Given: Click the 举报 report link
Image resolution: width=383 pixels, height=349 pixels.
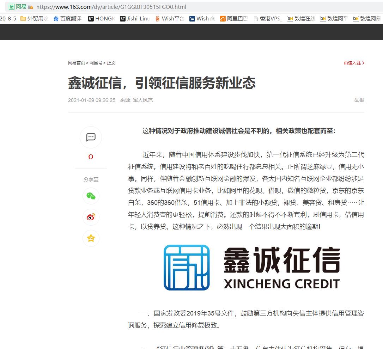Looking at the screenshot, I should coord(359,100).
